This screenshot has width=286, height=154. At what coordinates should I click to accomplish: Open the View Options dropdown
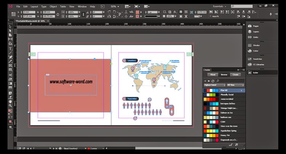[x=127, y=6]
